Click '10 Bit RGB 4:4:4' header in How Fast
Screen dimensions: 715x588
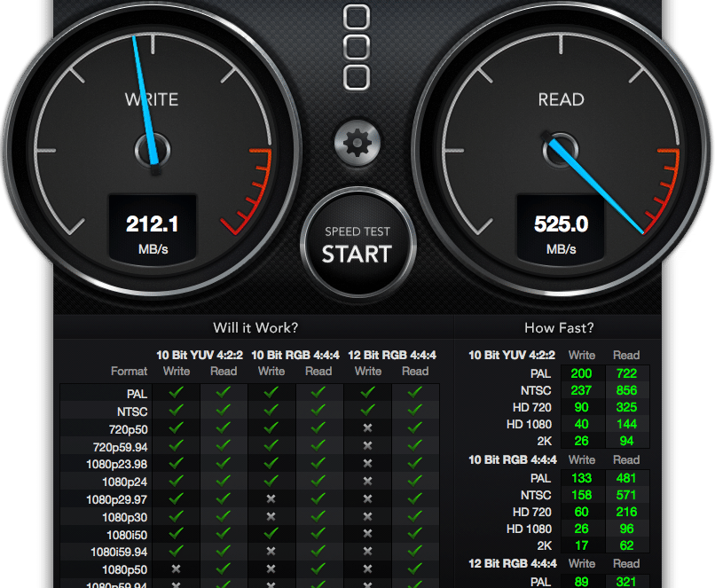coord(513,460)
